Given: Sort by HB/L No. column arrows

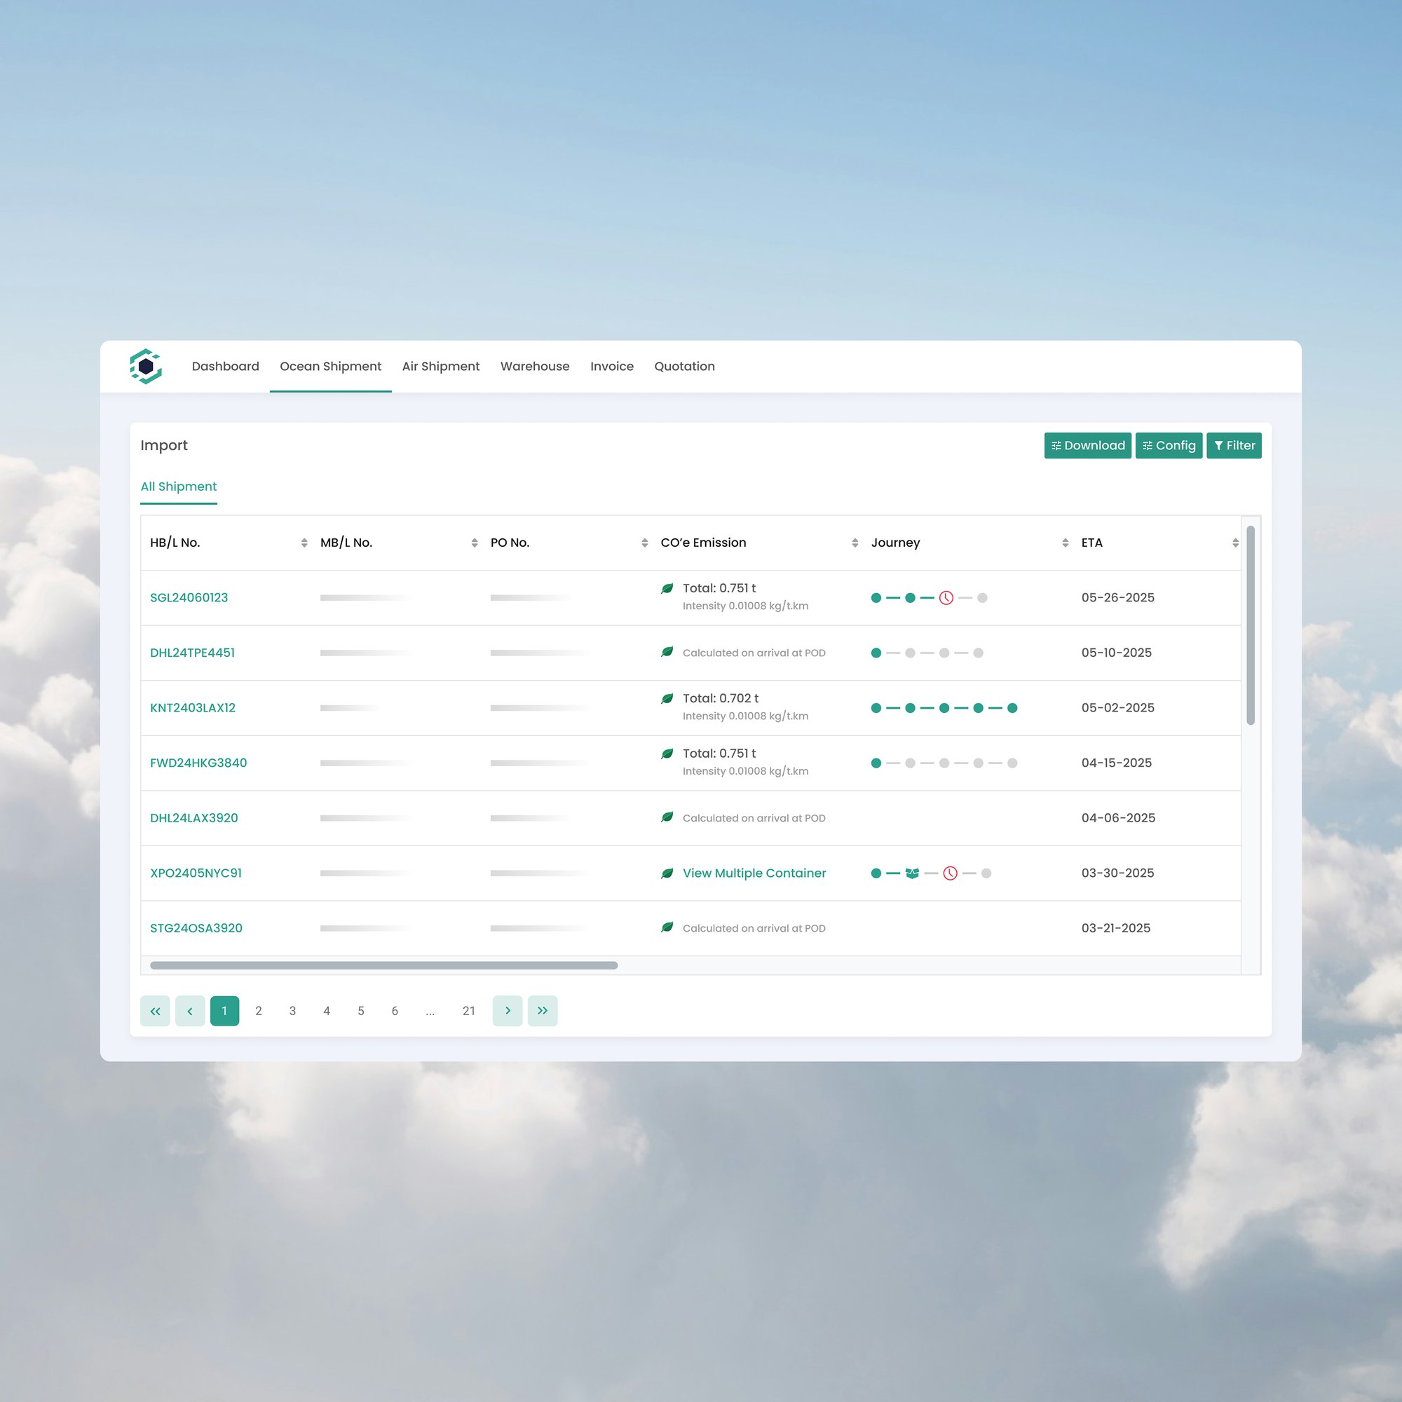Looking at the screenshot, I should (304, 543).
